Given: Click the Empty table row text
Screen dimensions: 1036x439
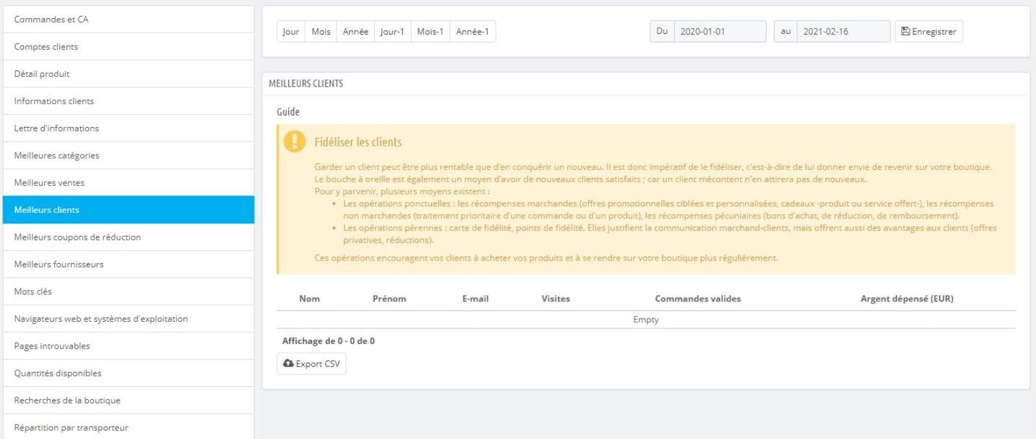Looking at the screenshot, I should [645, 320].
